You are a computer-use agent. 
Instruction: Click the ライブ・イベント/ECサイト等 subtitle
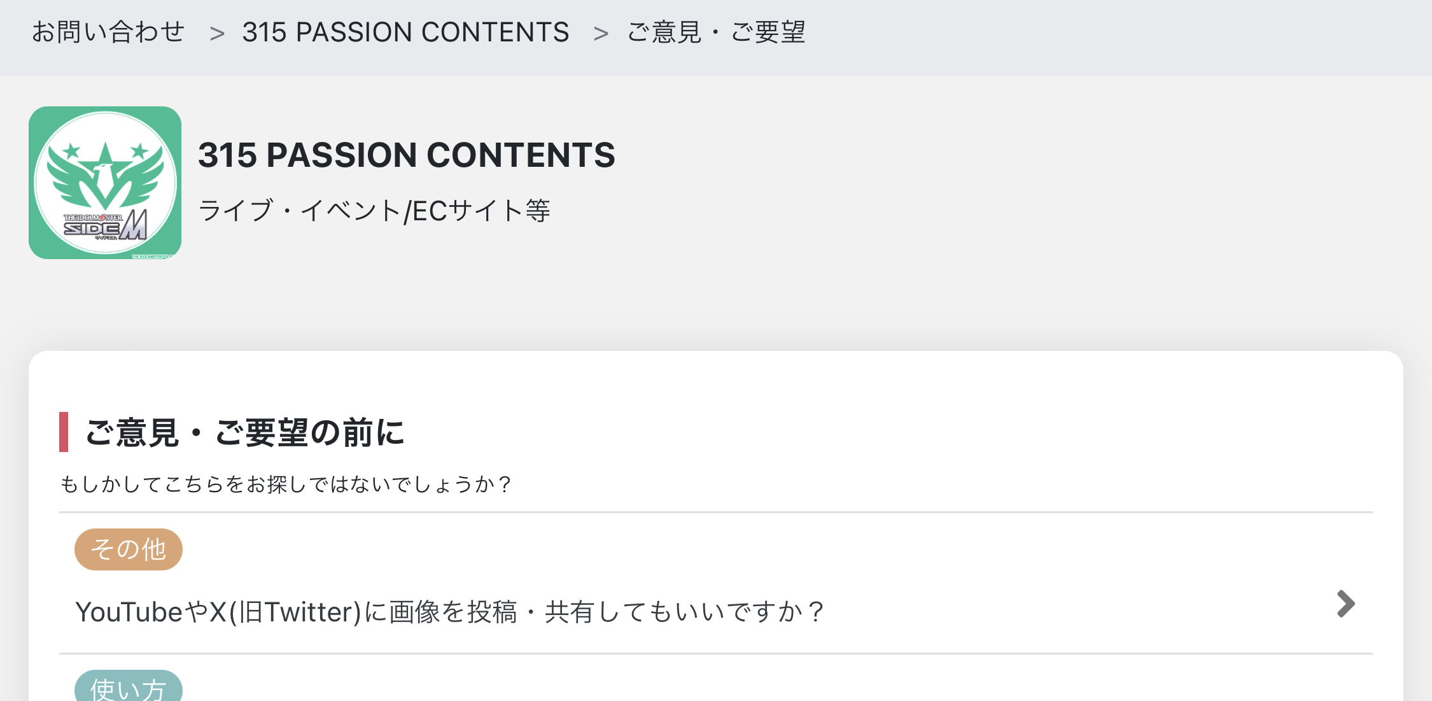click(374, 210)
